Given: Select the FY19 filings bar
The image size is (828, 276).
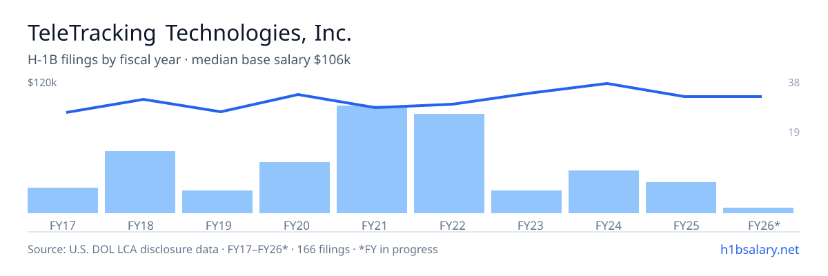Looking at the screenshot, I should 217,201.
